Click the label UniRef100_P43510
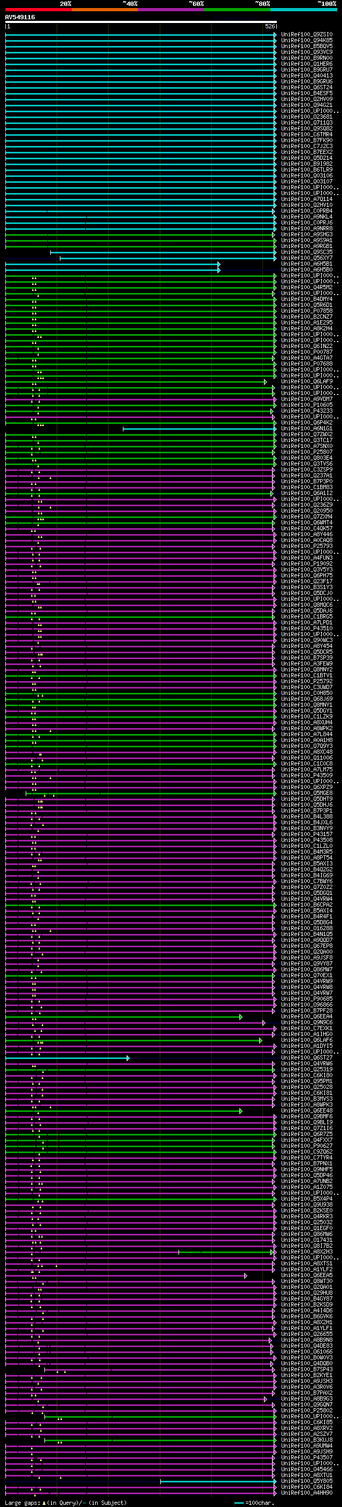The image size is (342, 1507). coord(306,629)
